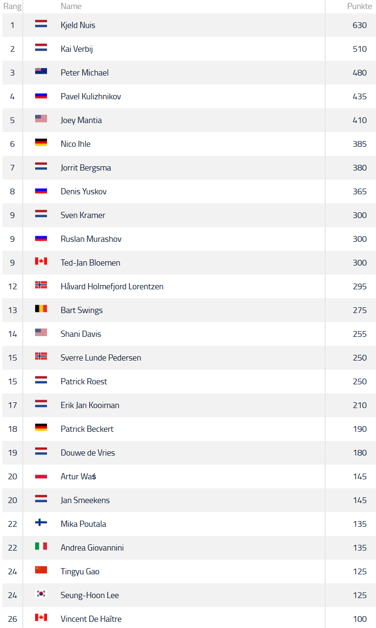Click the Polish flag next to Artur Waś

(x=41, y=475)
